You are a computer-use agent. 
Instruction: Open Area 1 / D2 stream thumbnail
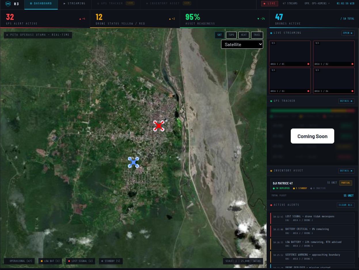click(x=334, y=54)
